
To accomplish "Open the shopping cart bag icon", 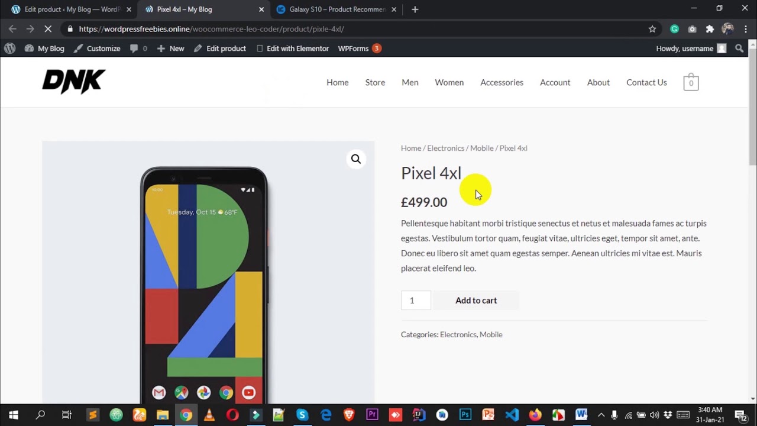I will click(691, 82).
